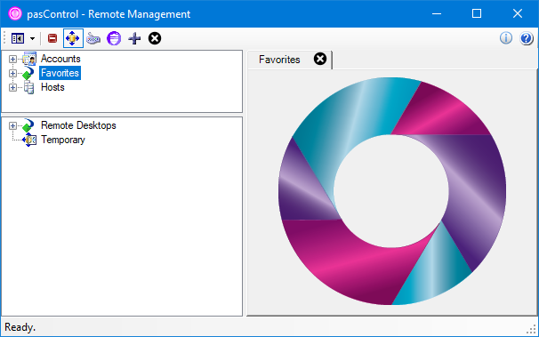
Task: Minimize the pasControl window
Action: tap(437, 13)
